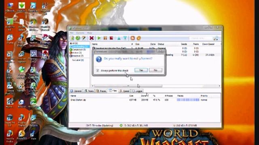Click the left arrow of horizontal scrollbar
The width and height of the screenshot is (259, 145).
tap(93, 86)
